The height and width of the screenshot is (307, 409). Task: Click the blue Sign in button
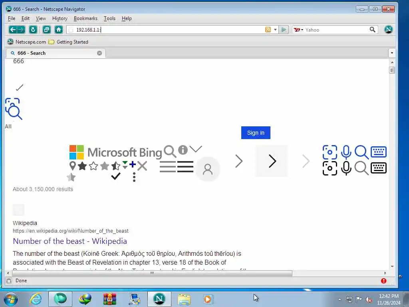pyautogui.click(x=256, y=133)
